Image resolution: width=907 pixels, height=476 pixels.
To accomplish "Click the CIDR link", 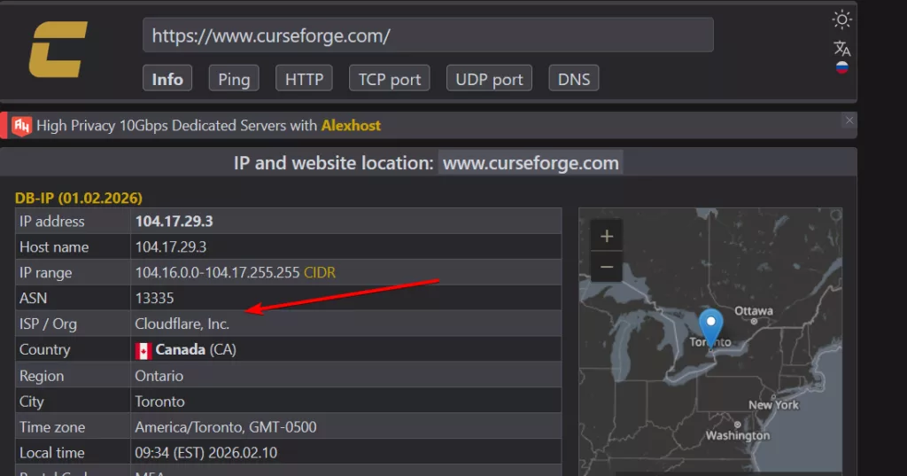I will pos(319,272).
